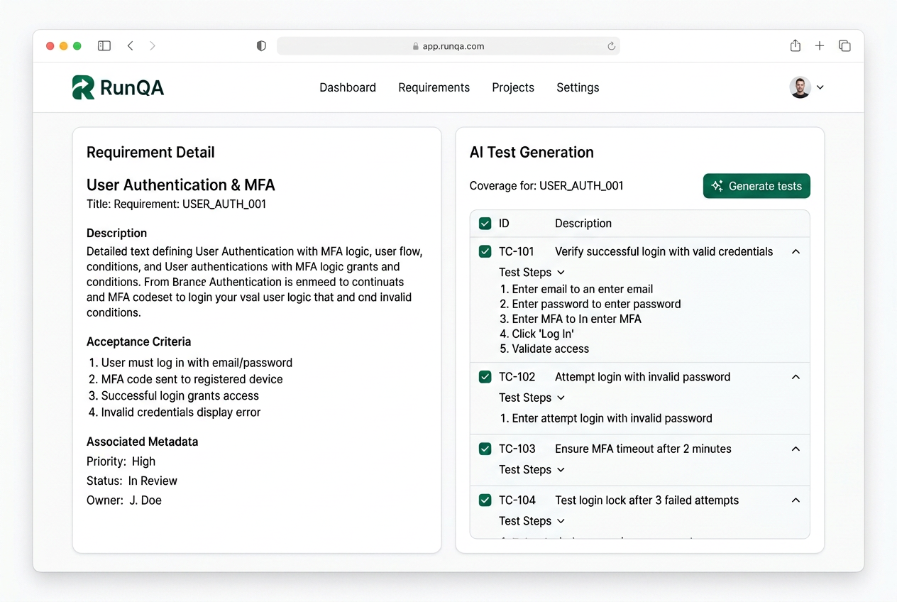The width and height of the screenshot is (897, 602).
Task: Uncheck the TC-101 checkbox
Action: pyautogui.click(x=485, y=251)
